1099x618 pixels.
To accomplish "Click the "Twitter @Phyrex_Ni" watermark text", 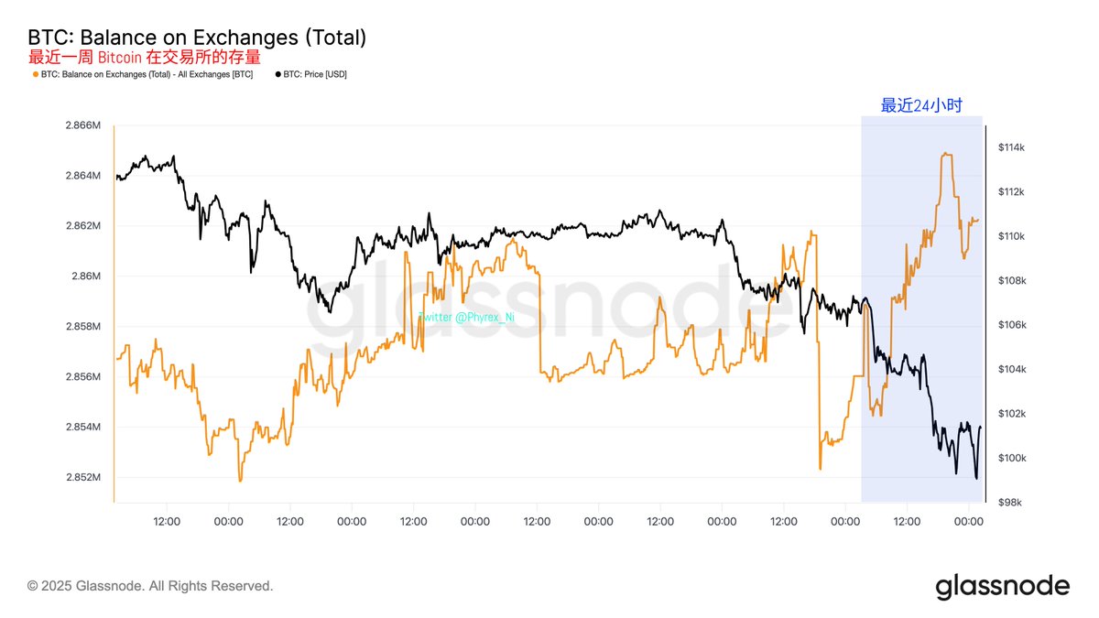I will click(466, 317).
